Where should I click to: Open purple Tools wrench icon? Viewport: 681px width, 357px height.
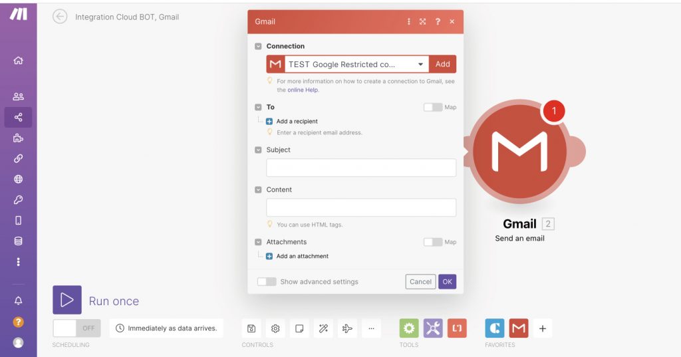[433, 328]
